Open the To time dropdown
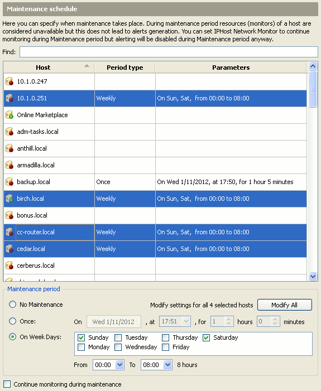 click(167, 365)
